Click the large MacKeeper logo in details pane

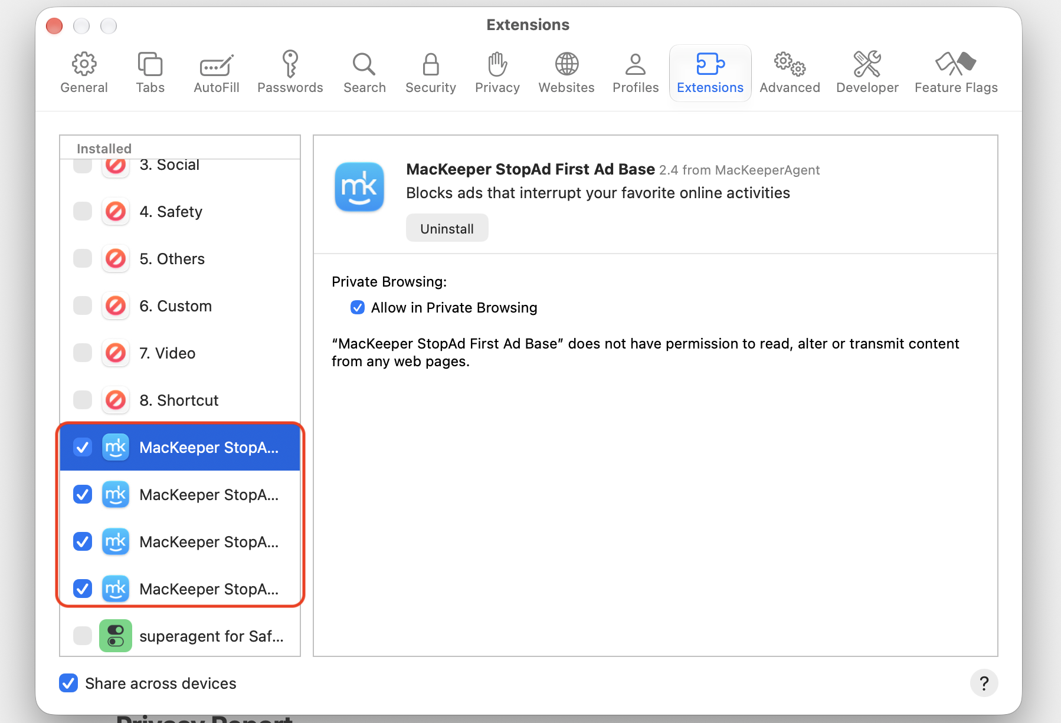[x=359, y=187]
